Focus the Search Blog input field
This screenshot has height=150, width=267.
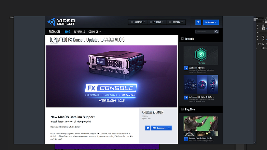pos(205,32)
